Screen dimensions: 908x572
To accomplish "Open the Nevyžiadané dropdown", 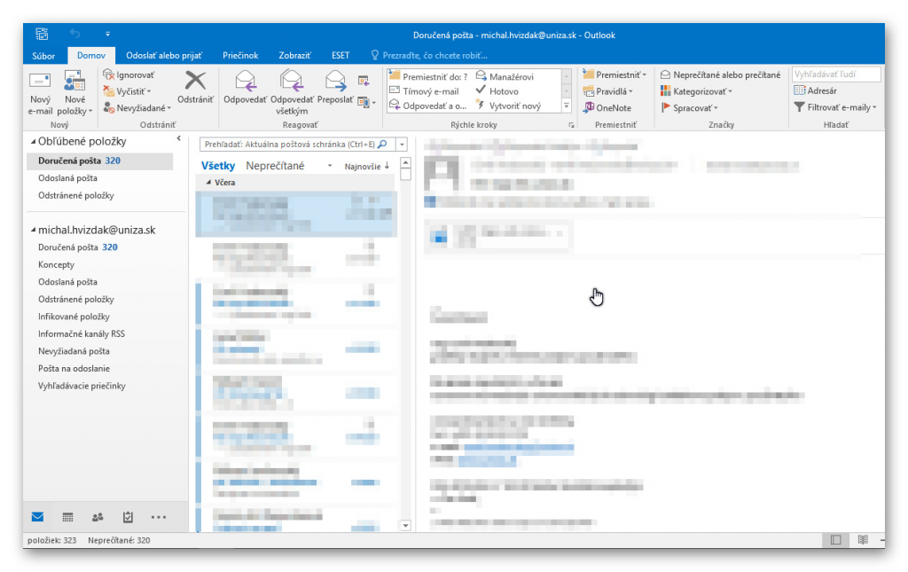I will [x=137, y=107].
